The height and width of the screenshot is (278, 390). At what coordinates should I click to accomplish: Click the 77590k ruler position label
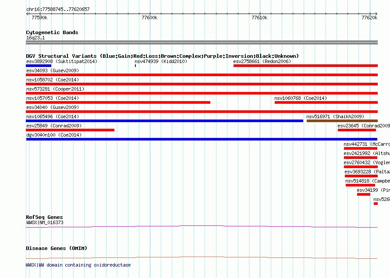coord(39,18)
